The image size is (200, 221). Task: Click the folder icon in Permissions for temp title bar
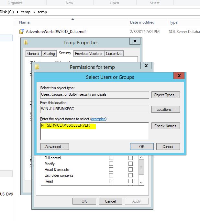coord(37,67)
